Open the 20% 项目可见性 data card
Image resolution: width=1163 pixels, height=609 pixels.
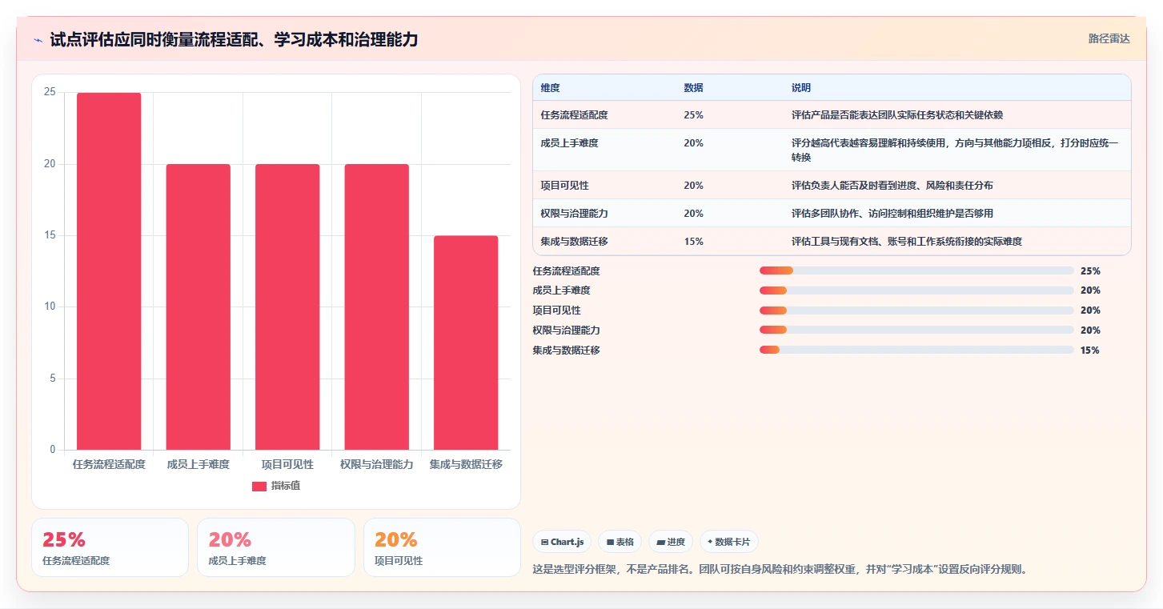point(442,547)
